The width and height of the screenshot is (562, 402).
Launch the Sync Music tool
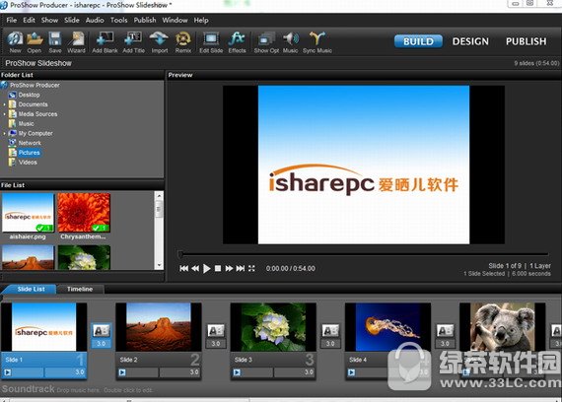pyautogui.click(x=317, y=42)
